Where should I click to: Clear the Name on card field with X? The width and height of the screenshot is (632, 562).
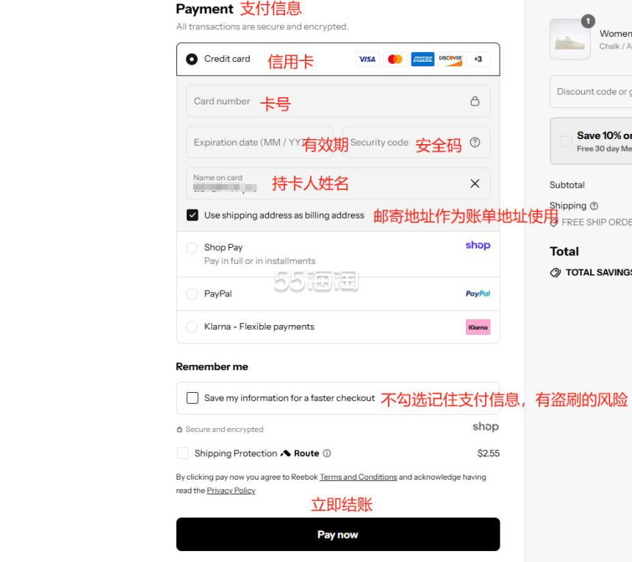pos(475,184)
